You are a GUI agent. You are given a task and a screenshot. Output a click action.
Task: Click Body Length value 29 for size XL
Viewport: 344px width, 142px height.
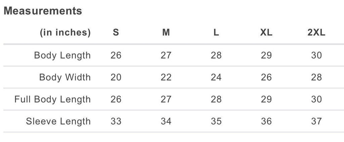pyautogui.click(x=266, y=55)
